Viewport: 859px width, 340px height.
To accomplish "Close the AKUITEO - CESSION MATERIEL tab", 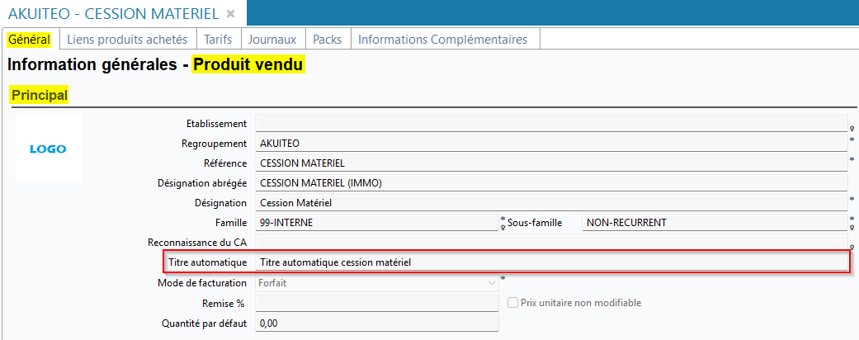I will 231,14.
